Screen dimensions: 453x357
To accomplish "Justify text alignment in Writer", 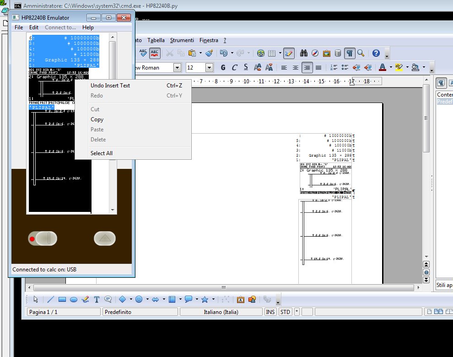I will pyautogui.click(x=318, y=68).
